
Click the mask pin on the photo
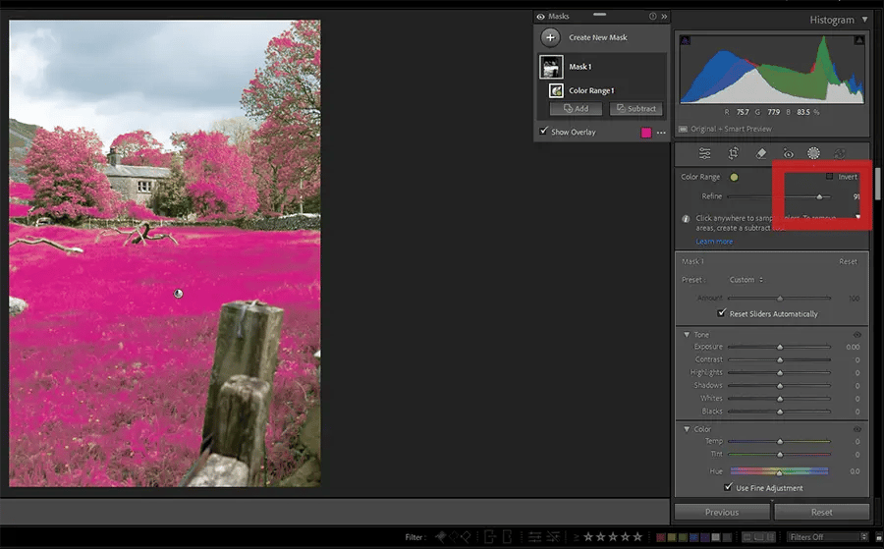click(178, 294)
